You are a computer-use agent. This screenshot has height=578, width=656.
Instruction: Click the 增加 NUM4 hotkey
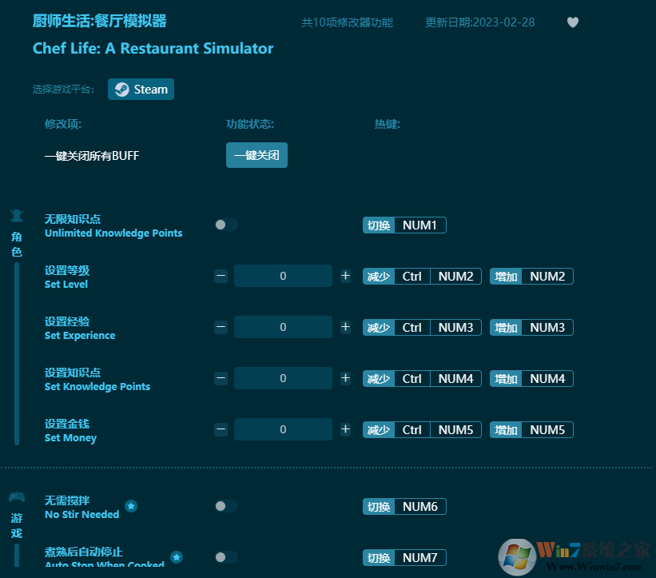[x=531, y=378]
